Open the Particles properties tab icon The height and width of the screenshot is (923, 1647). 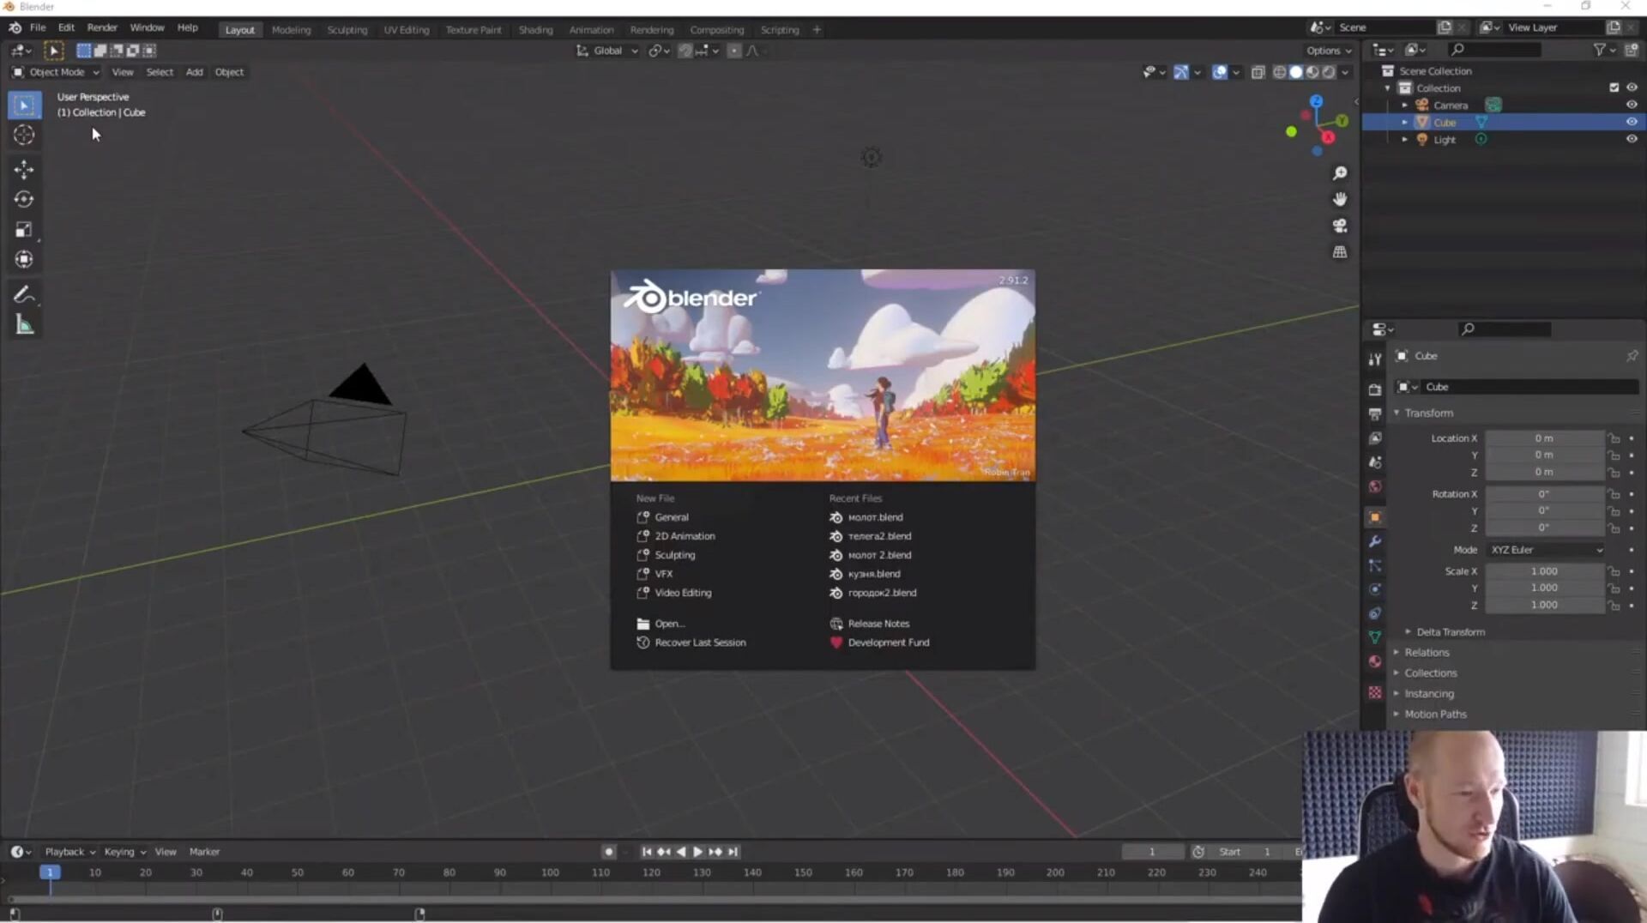tap(1375, 565)
